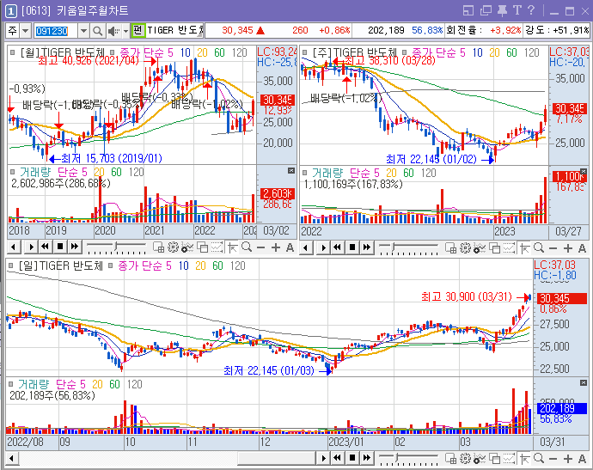Click the zoom slider in weekly chart toolbar

(409, 248)
